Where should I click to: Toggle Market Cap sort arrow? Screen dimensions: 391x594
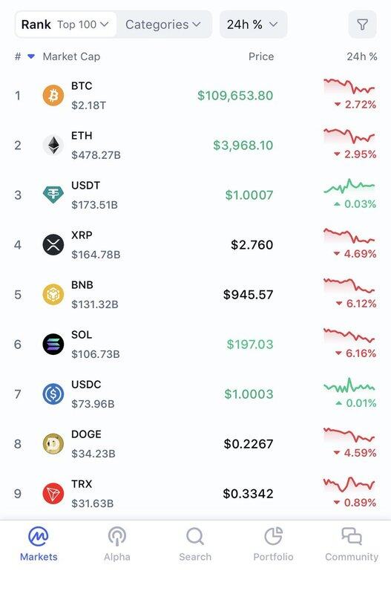click(x=31, y=56)
